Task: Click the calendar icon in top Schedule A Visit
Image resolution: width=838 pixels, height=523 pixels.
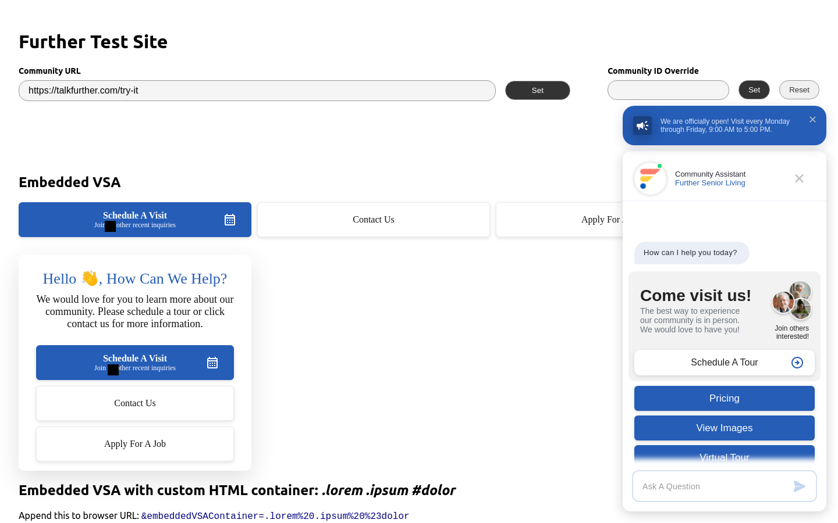Action: coord(230,220)
